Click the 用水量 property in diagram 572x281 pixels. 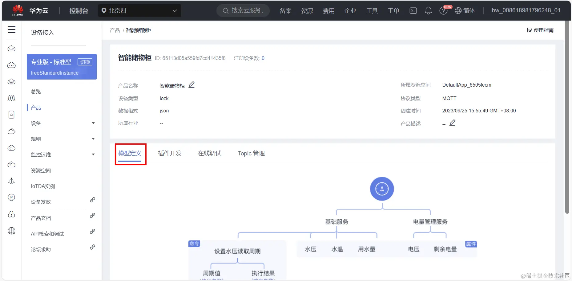(366, 249)
